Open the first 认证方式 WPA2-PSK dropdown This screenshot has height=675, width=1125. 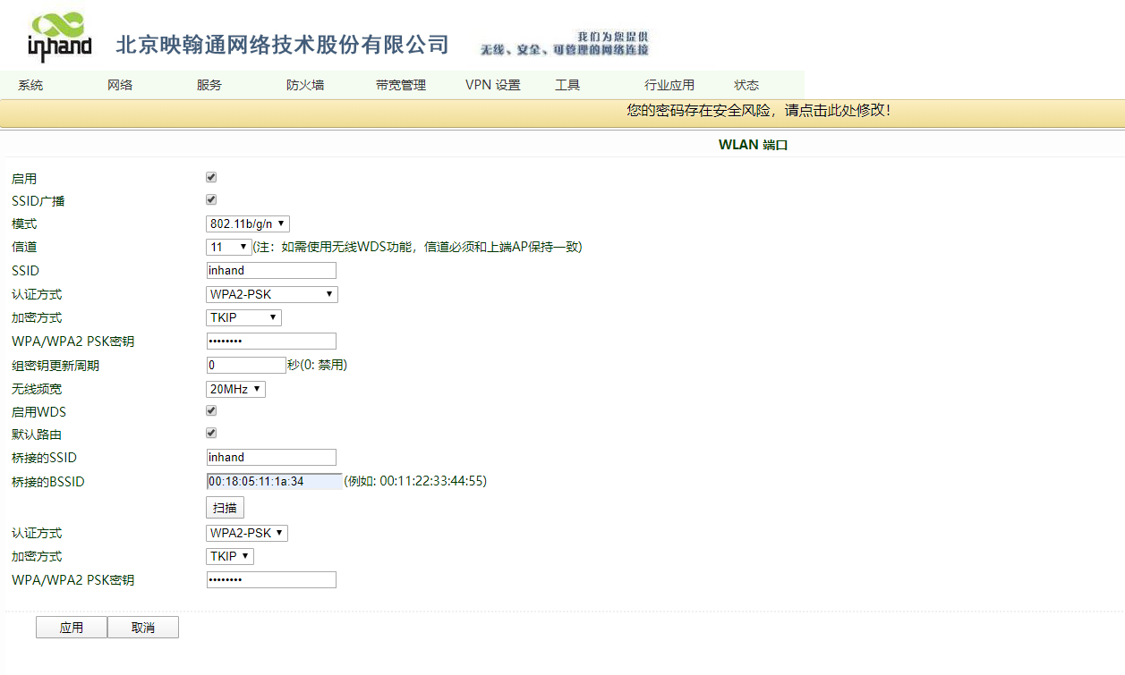(x=272, y=294)
